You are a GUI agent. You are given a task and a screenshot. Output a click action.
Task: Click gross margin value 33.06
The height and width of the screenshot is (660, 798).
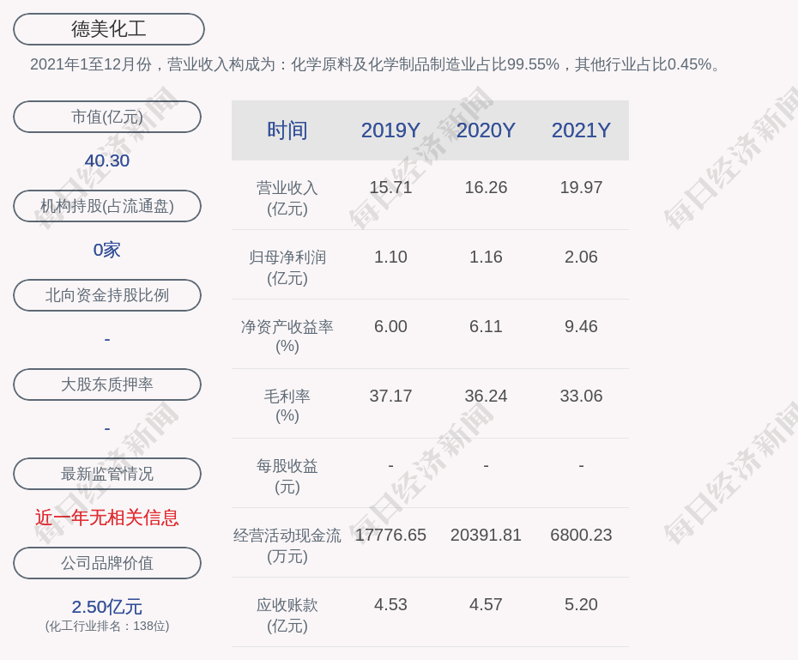point(581,396)
